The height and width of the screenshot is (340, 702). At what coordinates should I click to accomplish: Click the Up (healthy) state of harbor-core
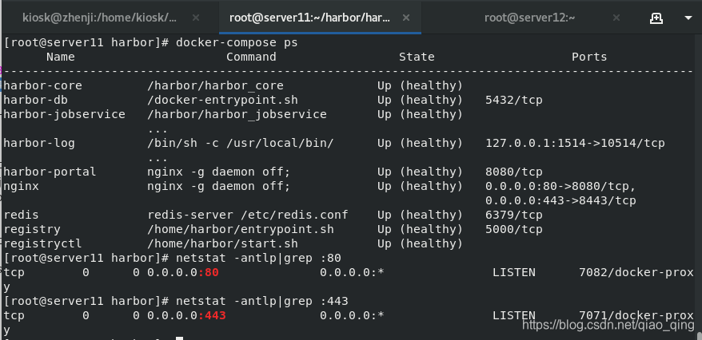click(420, 85)
